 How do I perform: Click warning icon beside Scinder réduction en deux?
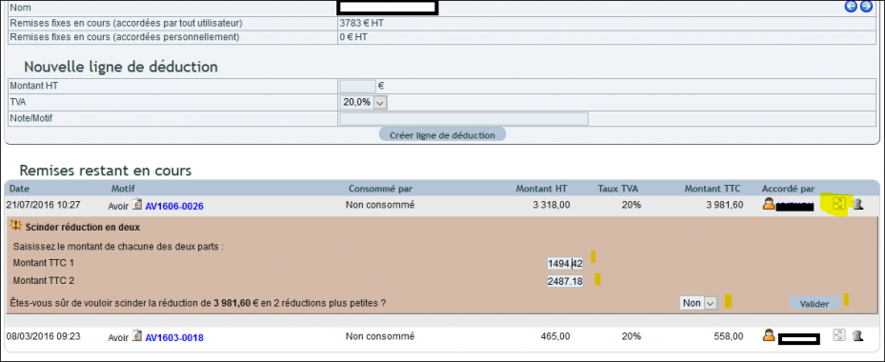pos(16,227)
